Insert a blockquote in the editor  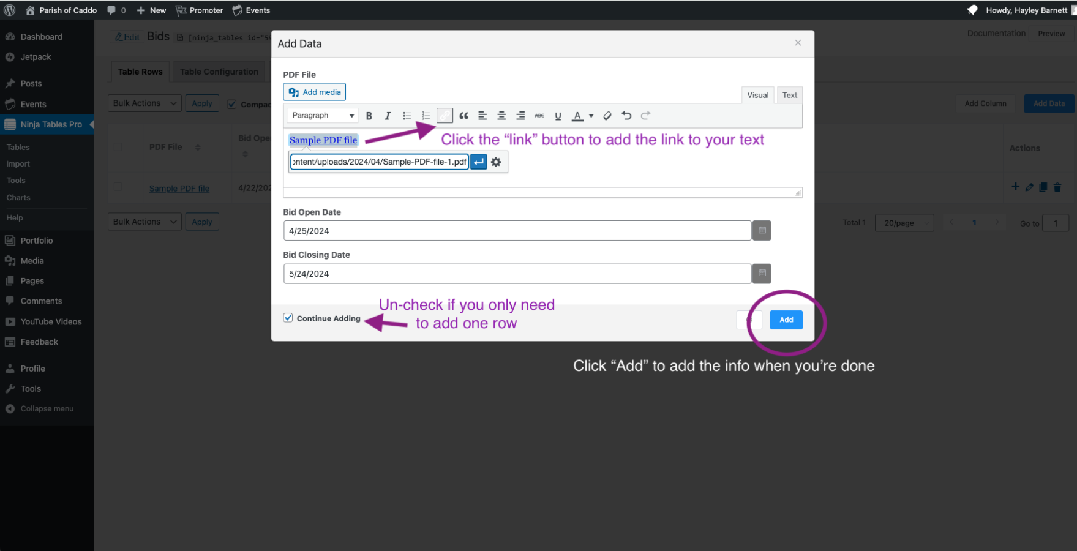coord(463,116)
